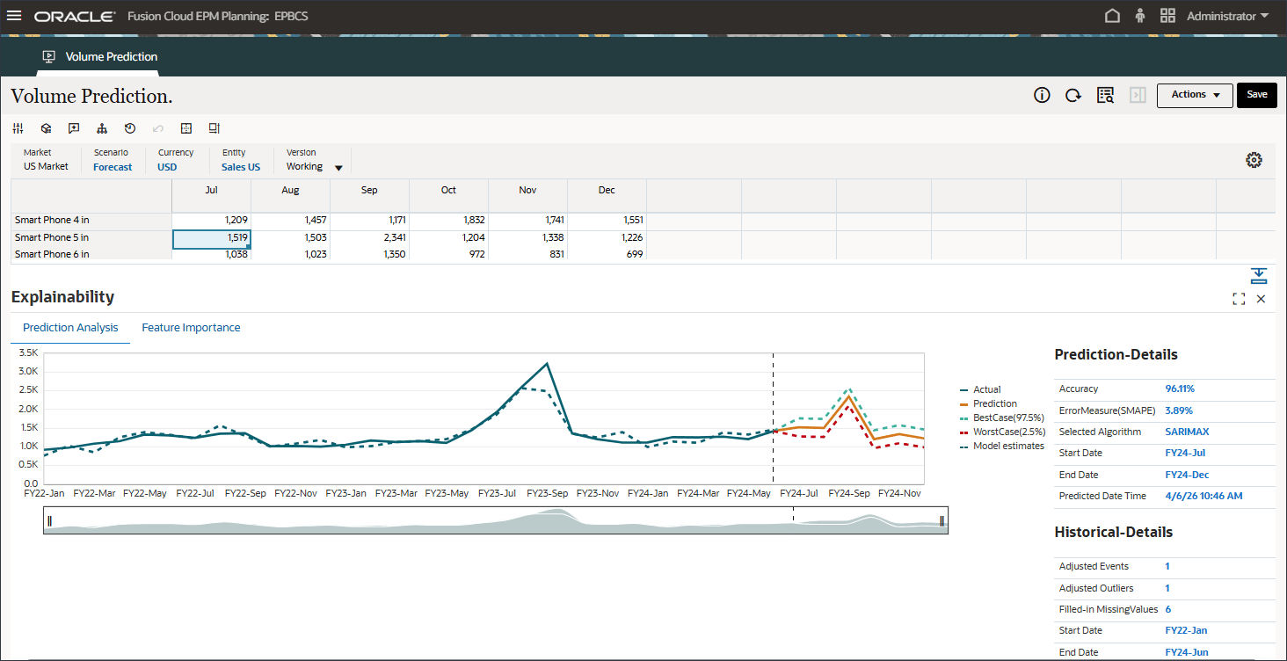Select the Volume Prediction page tab
This screenshot has height=661, width=1287.
[x=100, y=56]
